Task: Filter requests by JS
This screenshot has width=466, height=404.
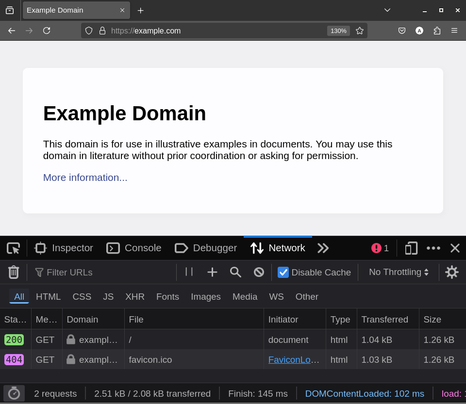Action: click(x=108, y=296)
